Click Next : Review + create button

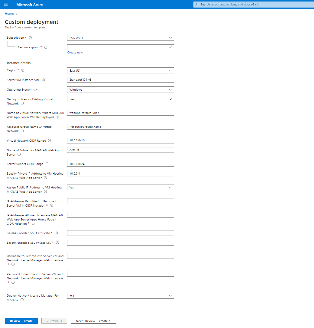point(93,321)
